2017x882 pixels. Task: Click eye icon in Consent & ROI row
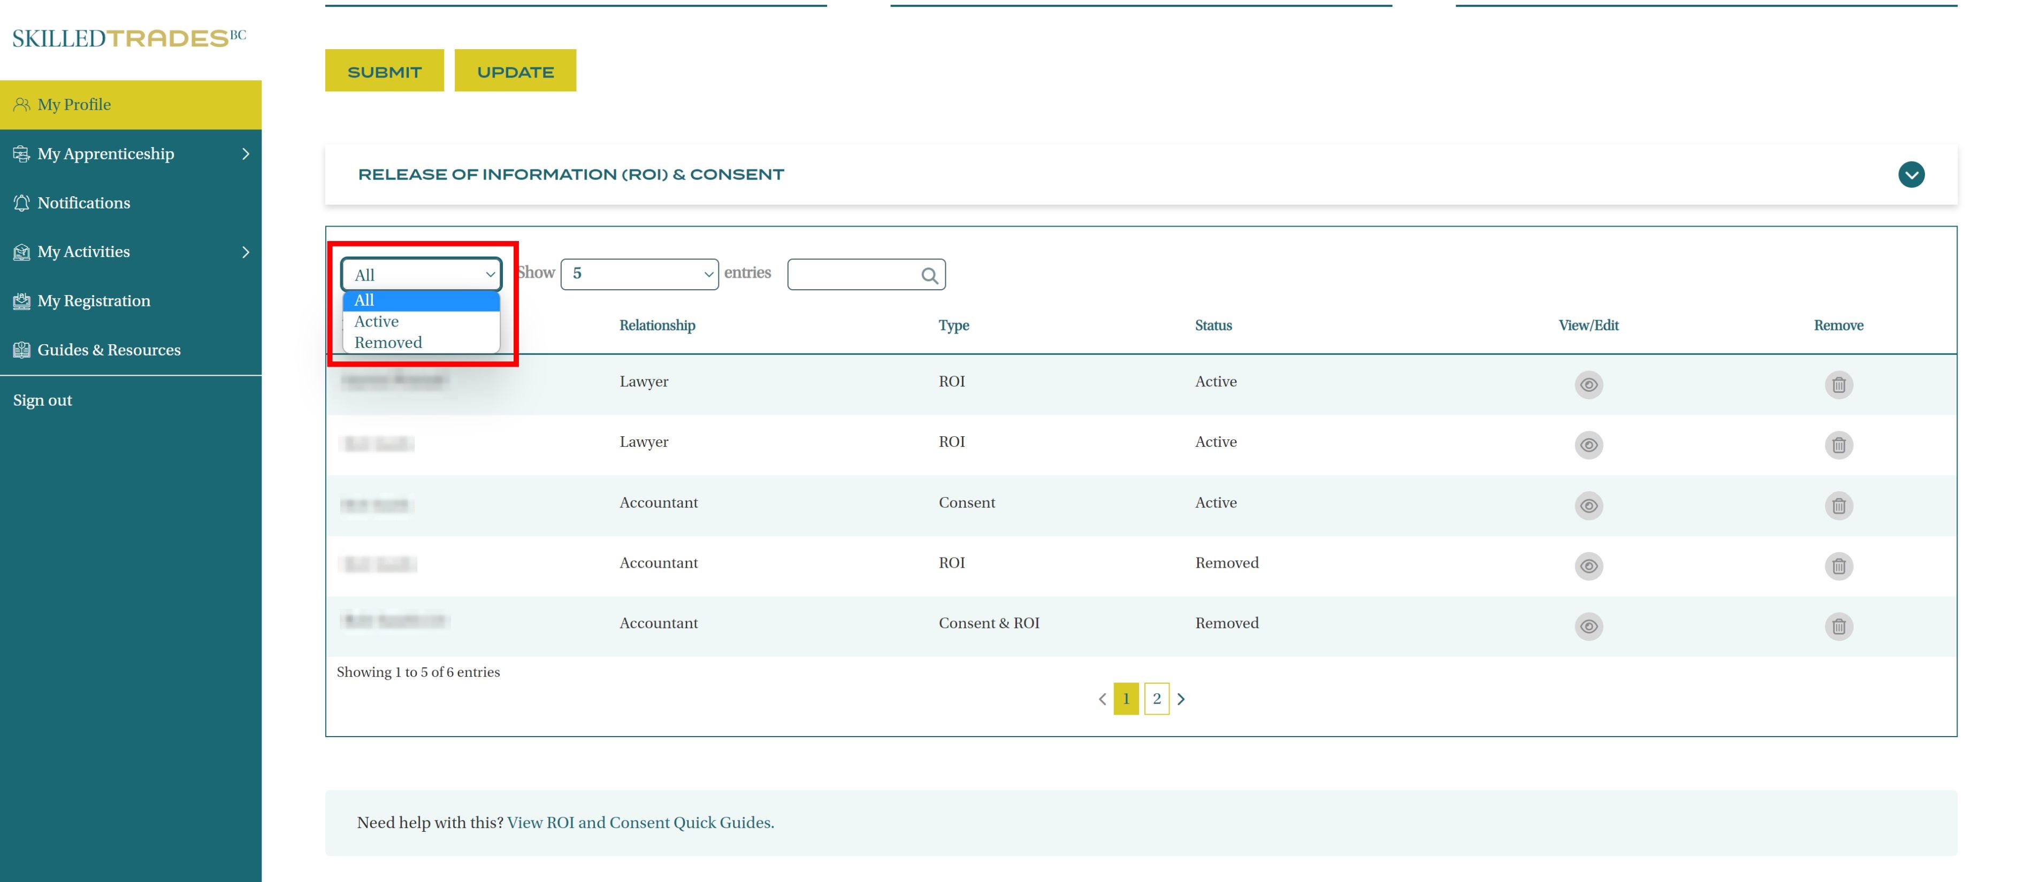click(x=1588, y=627)
